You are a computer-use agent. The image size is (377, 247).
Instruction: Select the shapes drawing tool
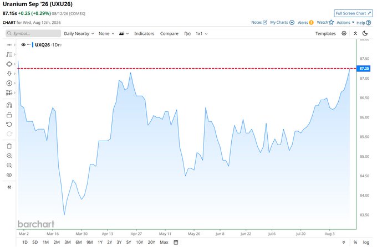click(x=9, y=64)
